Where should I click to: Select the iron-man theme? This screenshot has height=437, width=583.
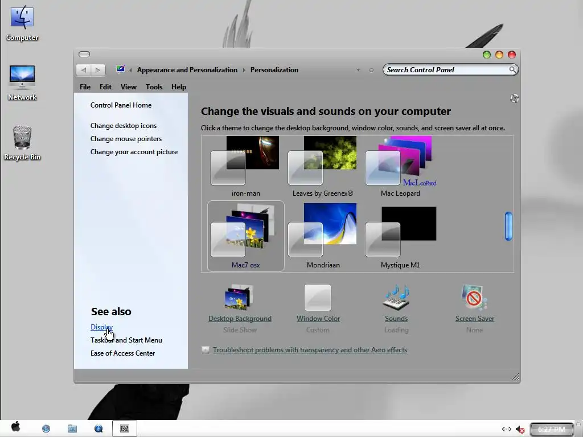coord(245,167)
